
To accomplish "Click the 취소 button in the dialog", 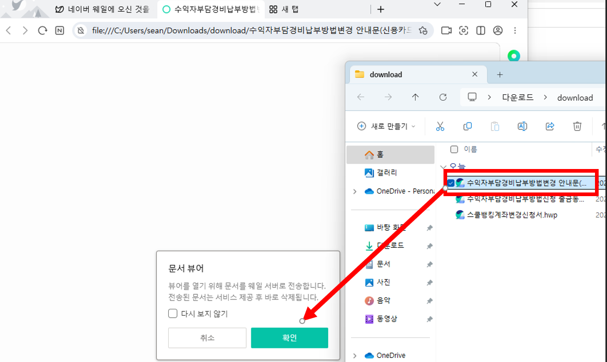I will tap(207, 337).
